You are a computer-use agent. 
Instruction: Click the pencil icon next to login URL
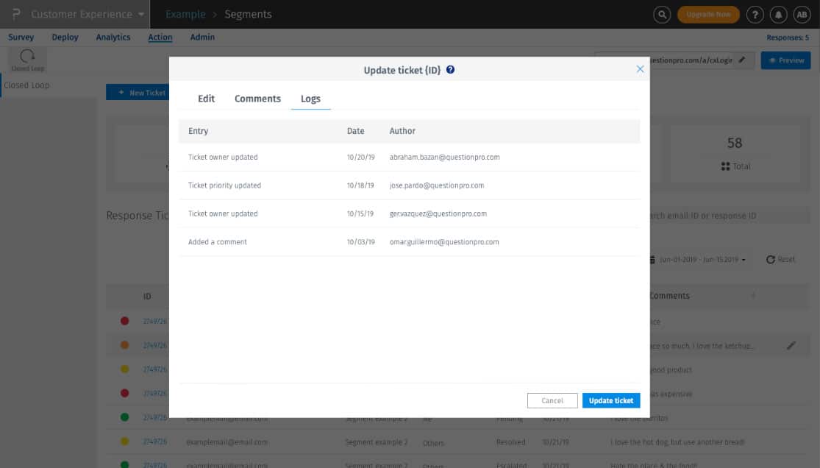point(741,60)
